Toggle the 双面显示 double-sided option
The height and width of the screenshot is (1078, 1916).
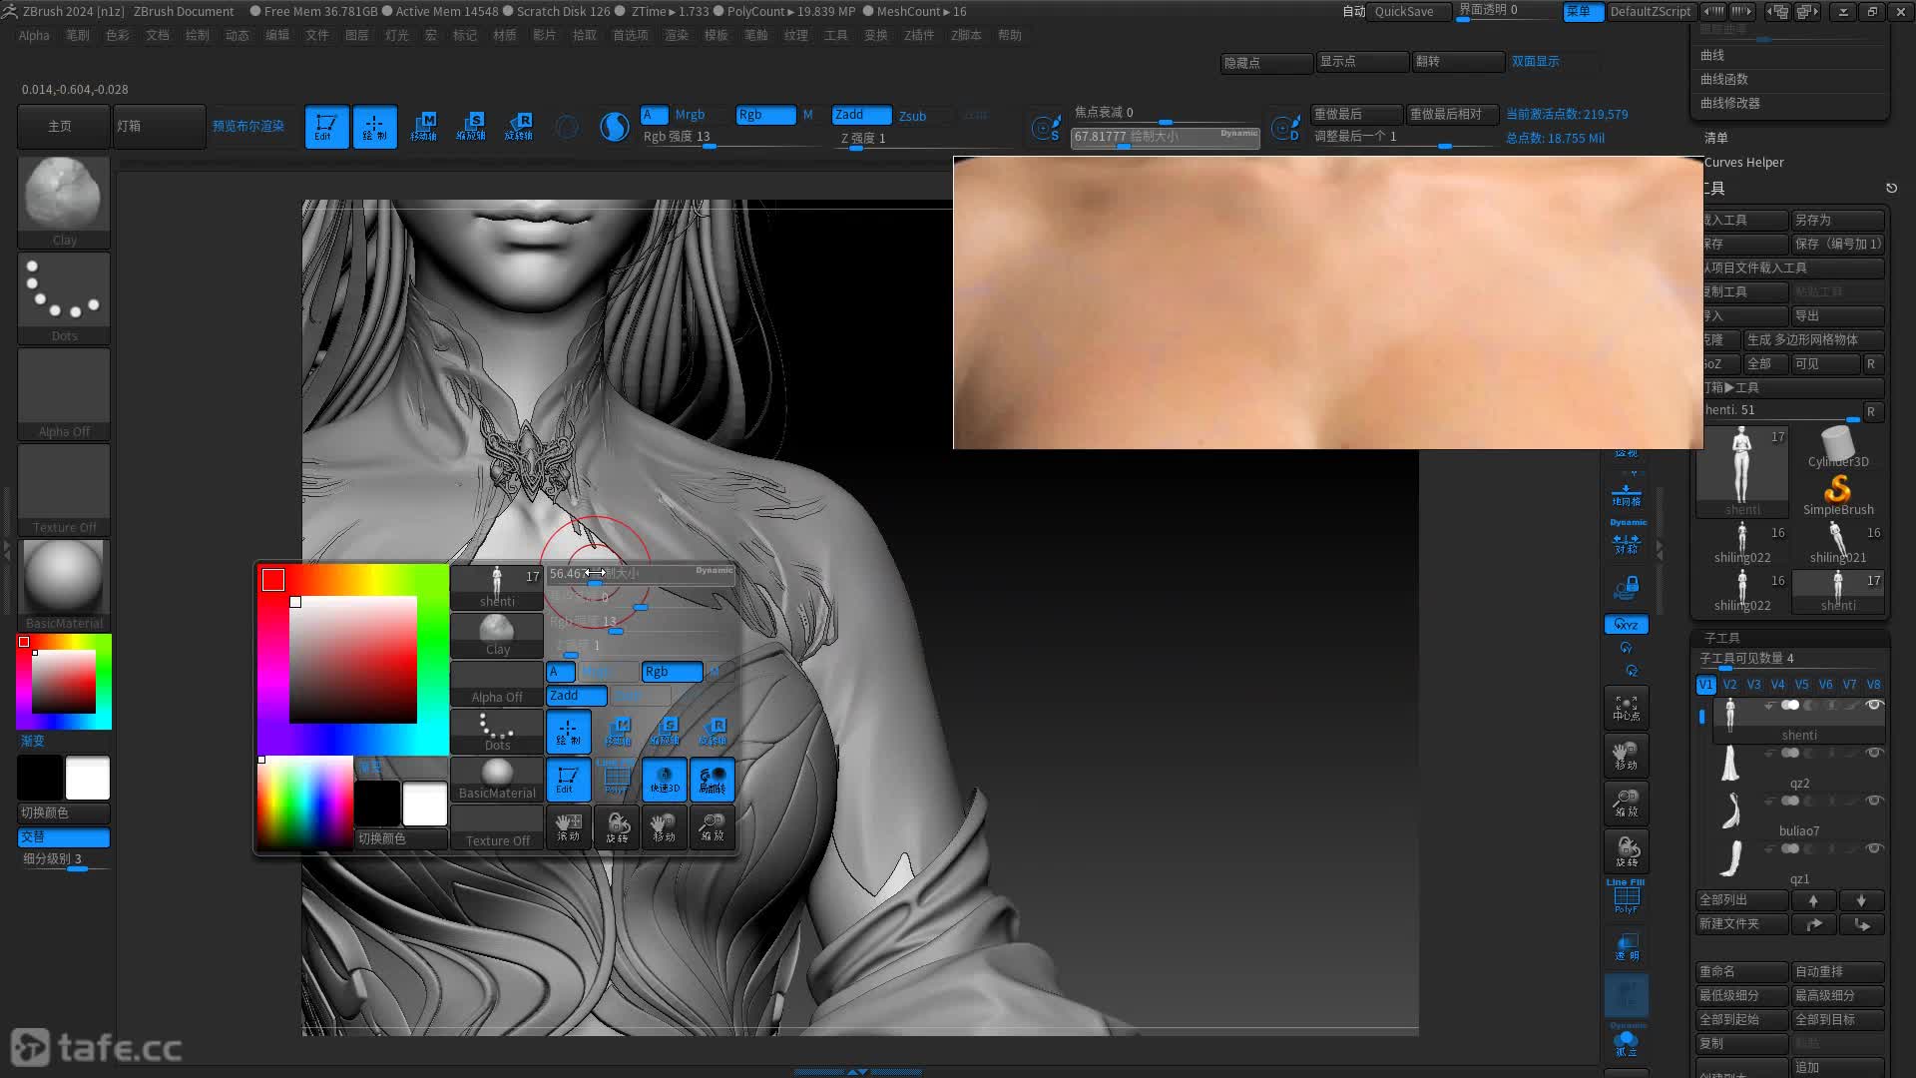tap(1535, 62)
